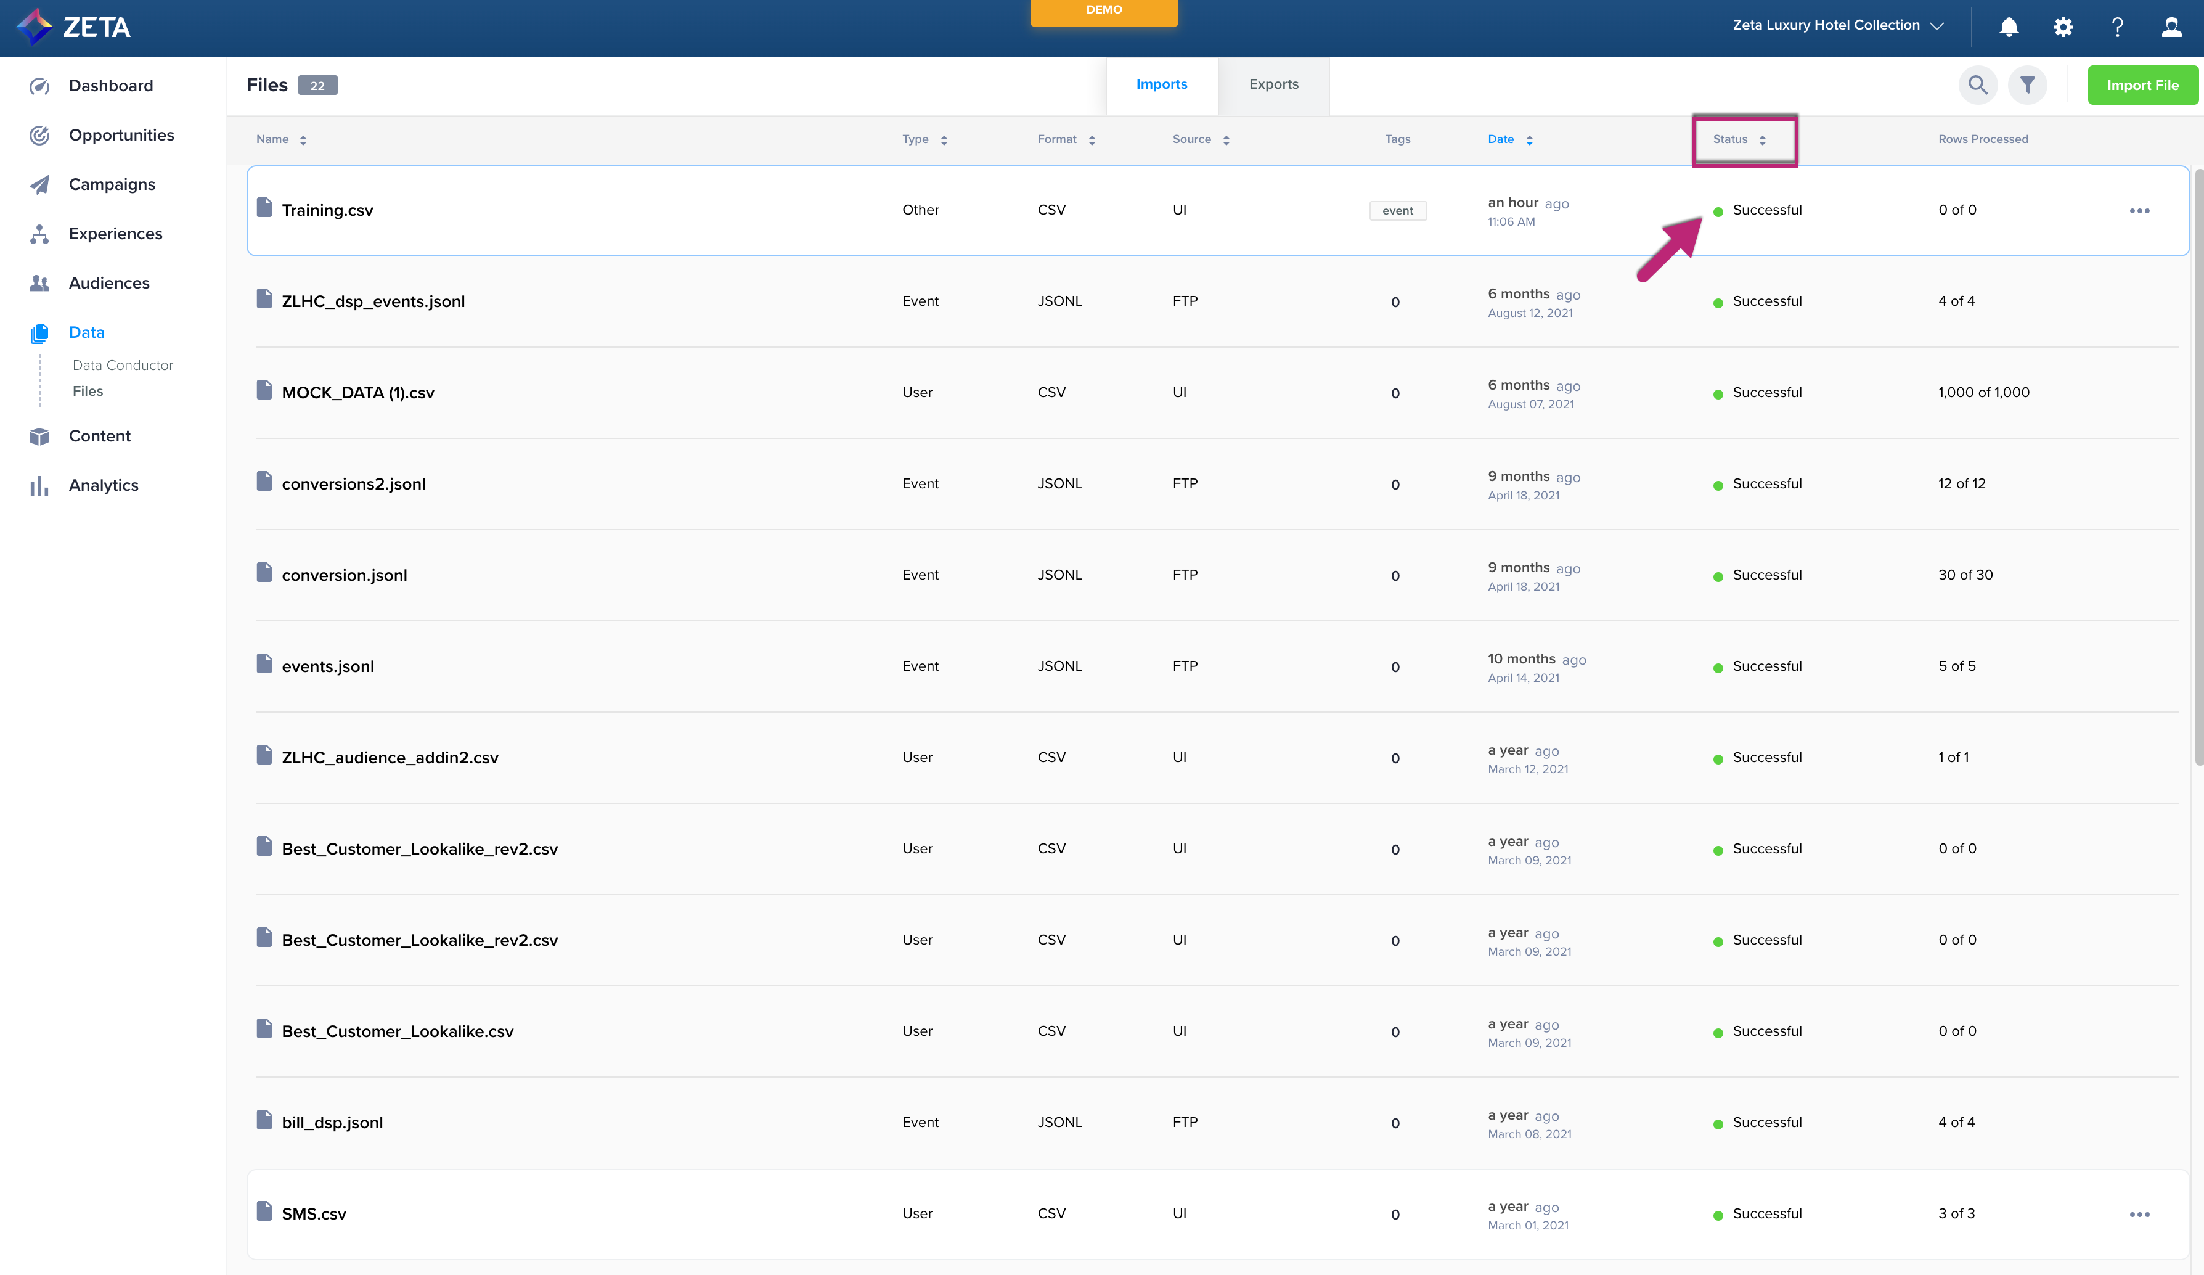Click the notifications bell icon
This screenshot has height=1275, width=2204.
pyautogui.click(x=2009, y=27)
